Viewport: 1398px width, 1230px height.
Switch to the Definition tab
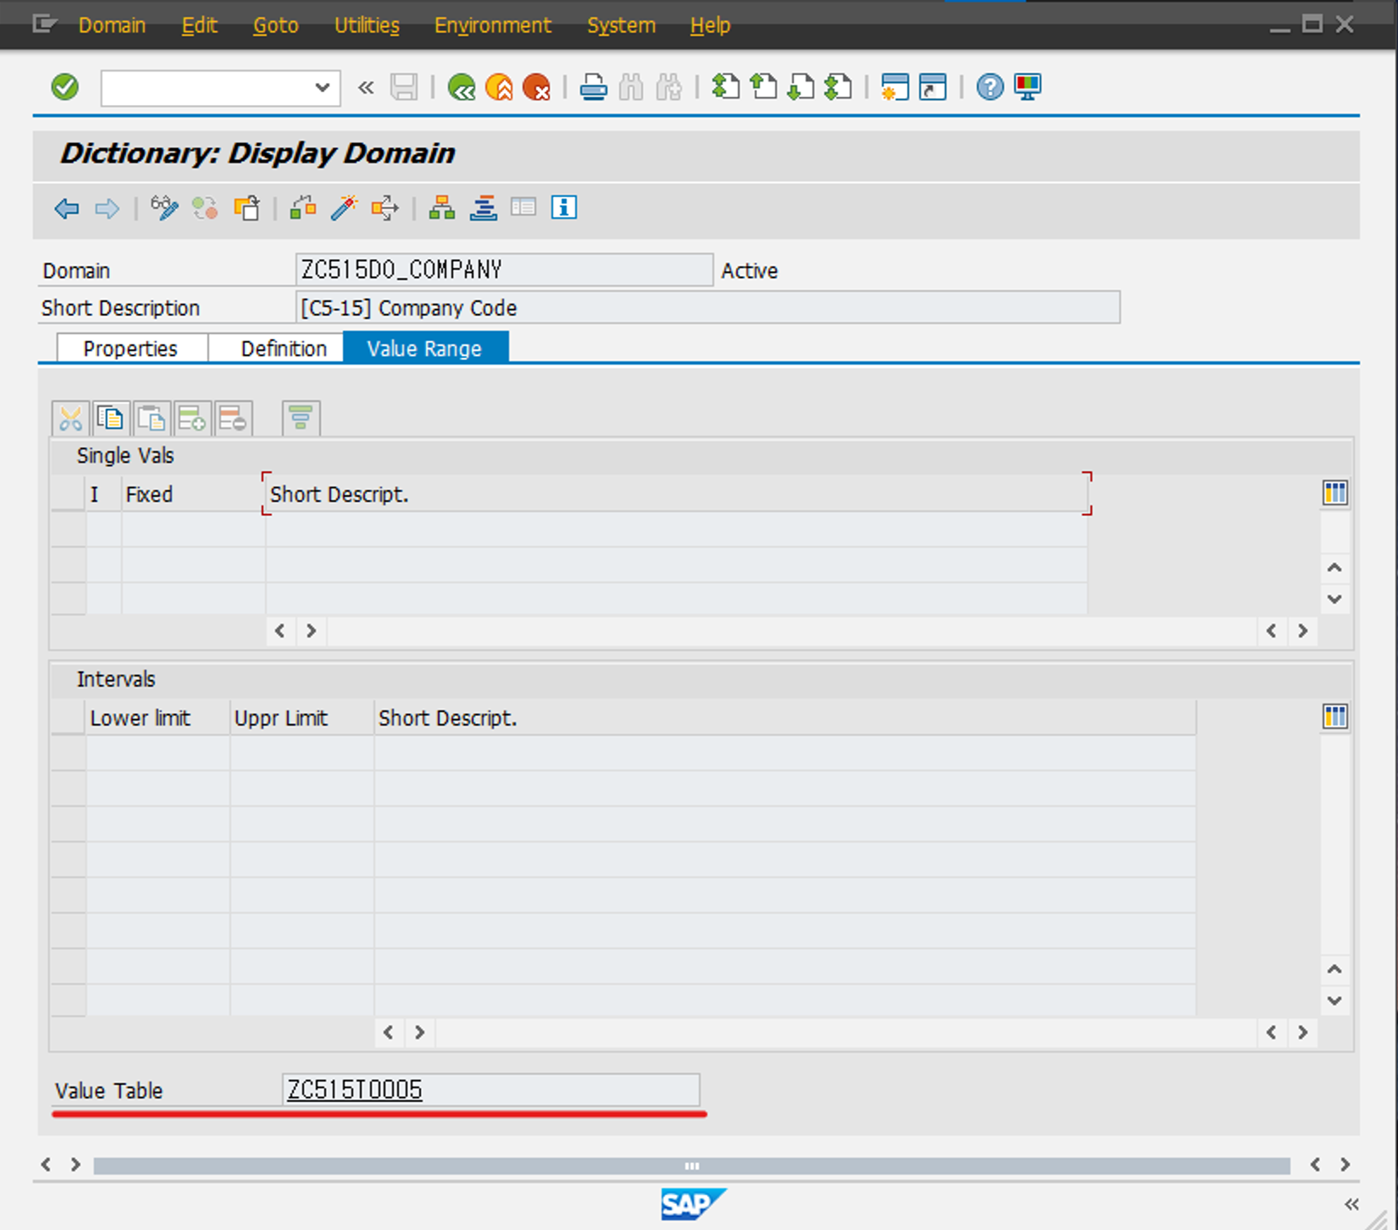[x=283, y=349]
